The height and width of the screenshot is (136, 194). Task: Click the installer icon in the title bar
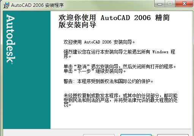coord(6,5)
